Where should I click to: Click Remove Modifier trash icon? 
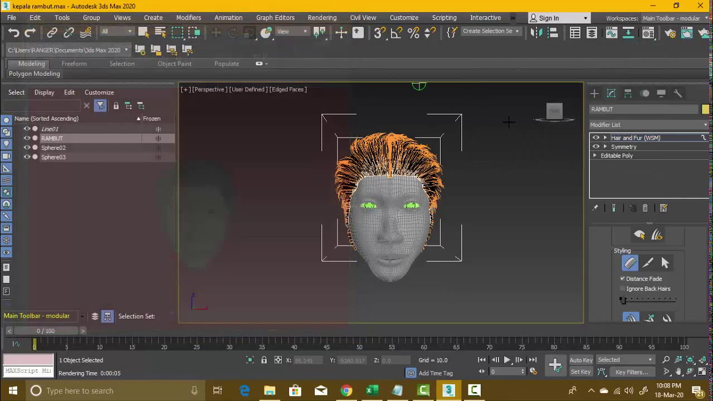click(645, 208)
